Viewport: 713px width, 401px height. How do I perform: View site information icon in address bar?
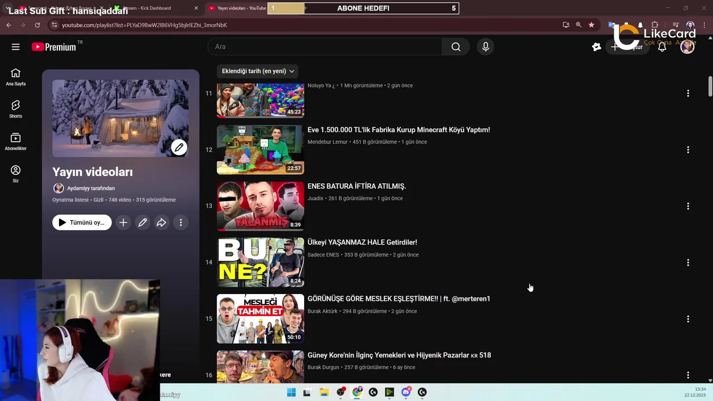click(x=54, y=25)
